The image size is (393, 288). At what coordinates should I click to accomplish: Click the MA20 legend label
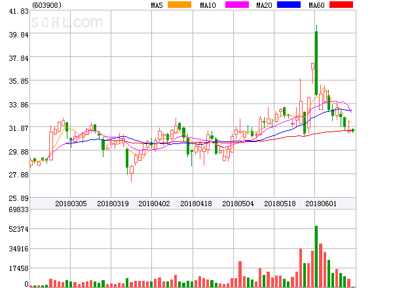(264, 5)
